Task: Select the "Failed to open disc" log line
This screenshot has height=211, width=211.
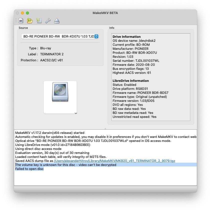Action: [29, 169]
